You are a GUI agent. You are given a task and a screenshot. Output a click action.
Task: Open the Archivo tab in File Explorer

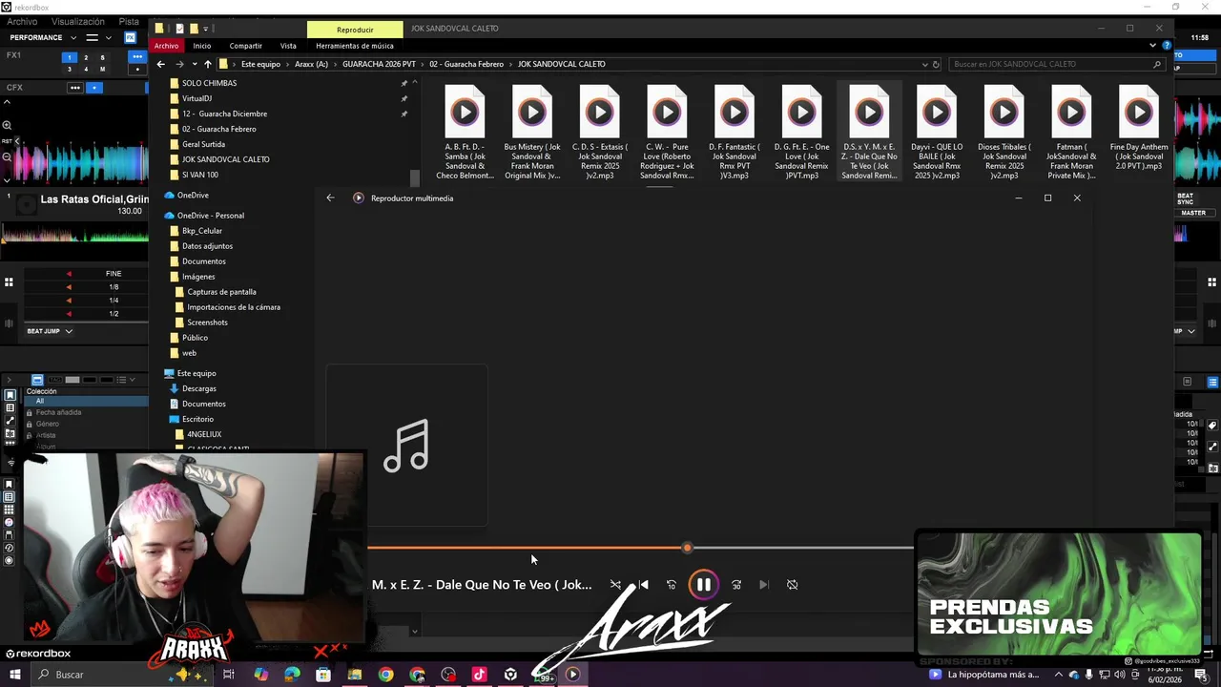pyautogui.click(x=166, y=46)
